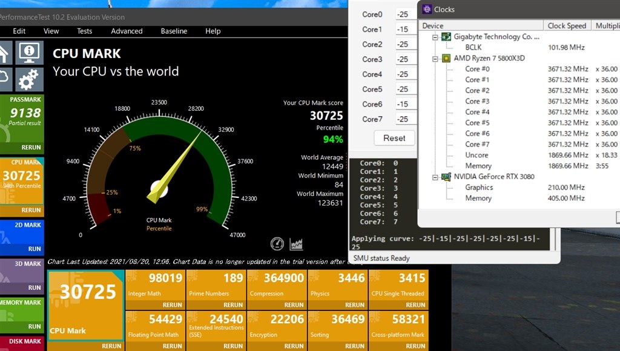
Task: Click the Core7 offset field
Action: pos(406,119)
